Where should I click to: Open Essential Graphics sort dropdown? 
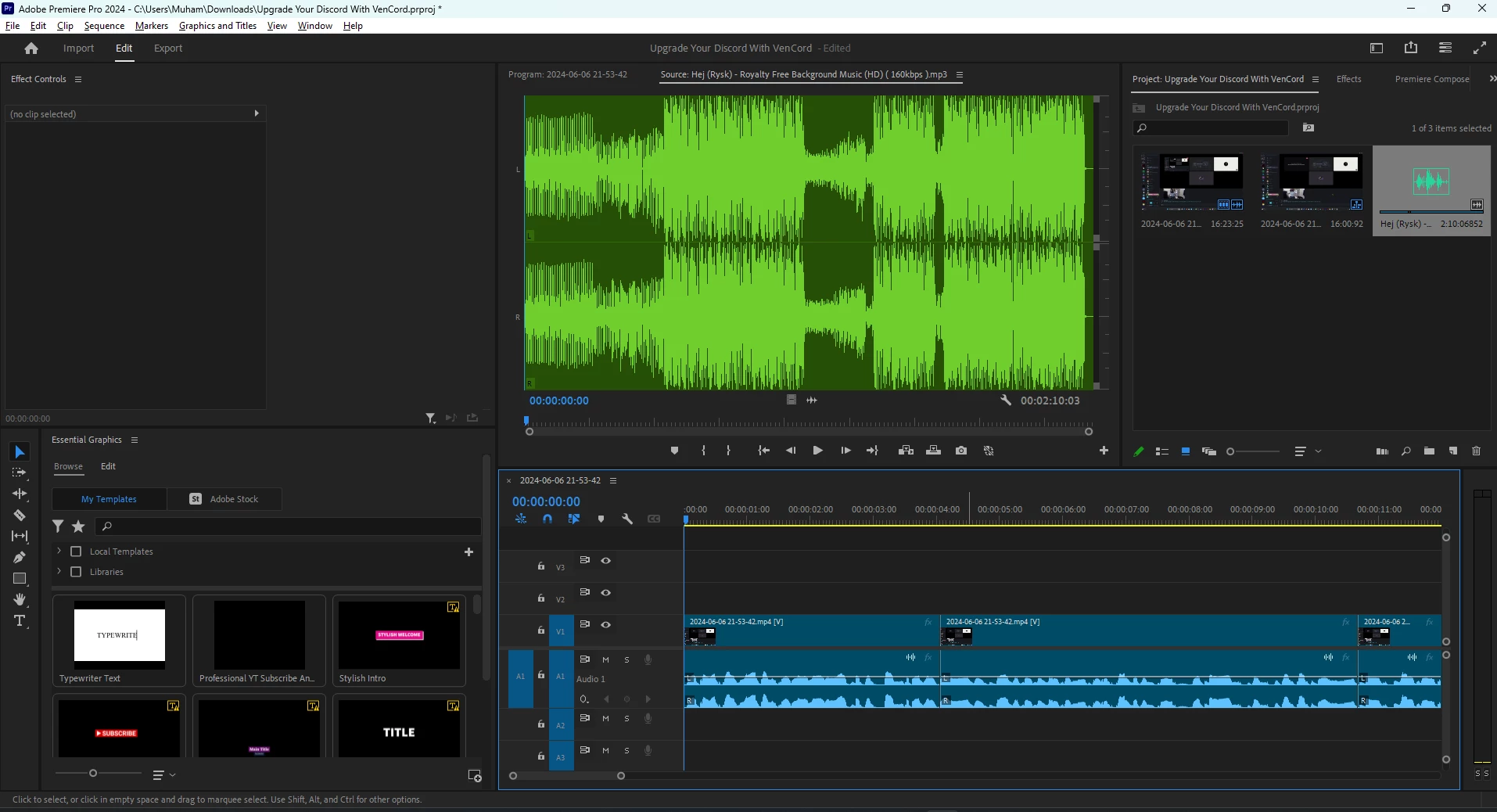164,775
